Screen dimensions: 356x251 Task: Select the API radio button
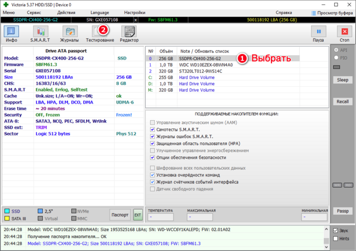coord(335,50)
